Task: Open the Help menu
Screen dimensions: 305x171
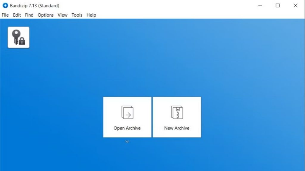Action: [91, 15]
